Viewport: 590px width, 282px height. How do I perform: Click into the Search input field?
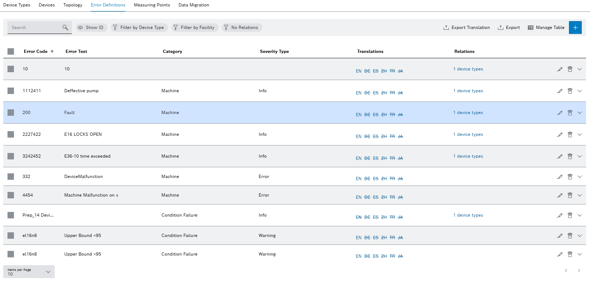coord(34,28)
